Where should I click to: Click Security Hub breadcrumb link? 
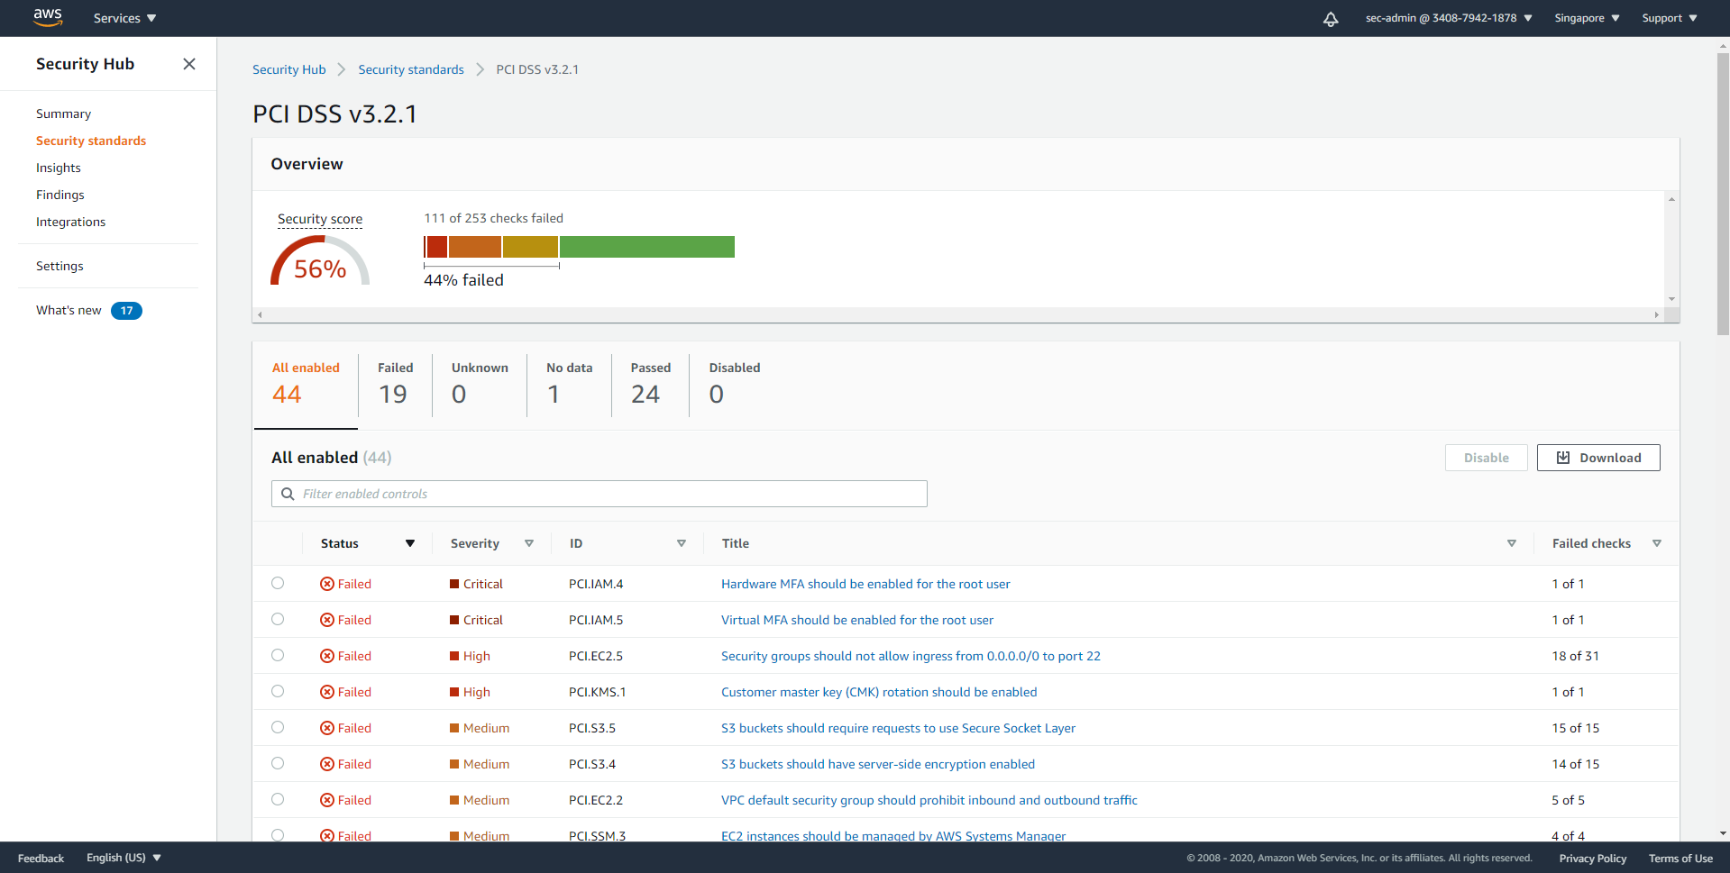click(289, 69)
